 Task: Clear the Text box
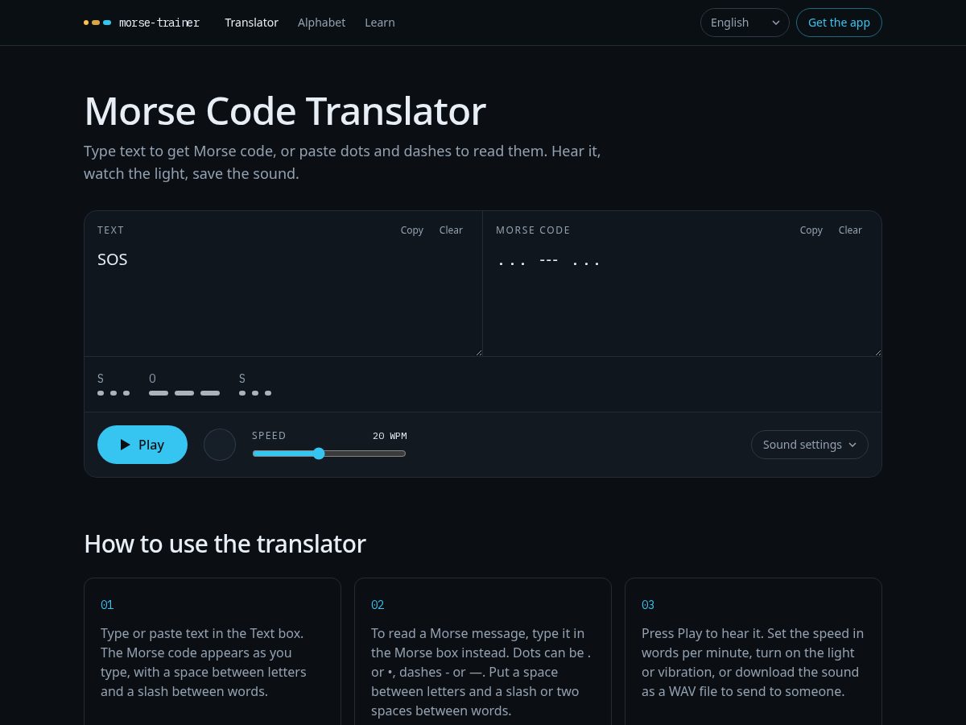(451, 230)
